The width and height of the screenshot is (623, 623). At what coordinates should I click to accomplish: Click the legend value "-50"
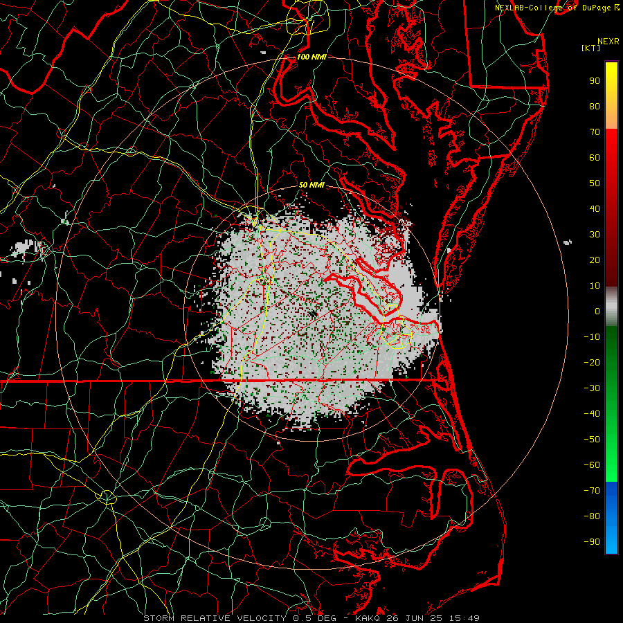point(592,440)
